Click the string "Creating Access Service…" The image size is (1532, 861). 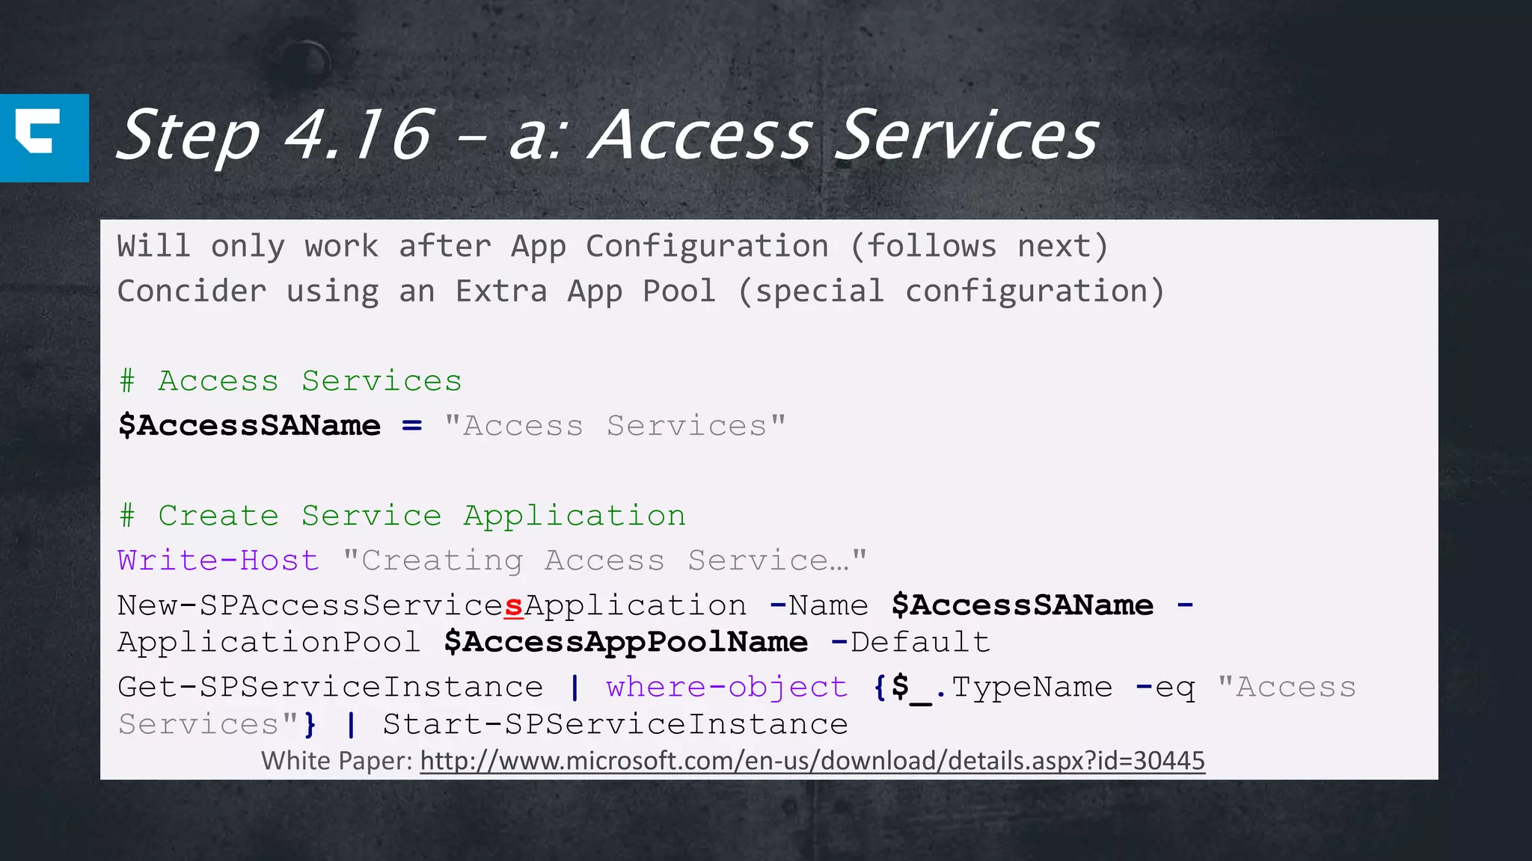[x=604, y=561]
